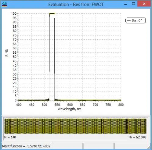The width and height of the screenshot is (152, 150).
Task: Minimize the Evaluation window
Action: 125,4
